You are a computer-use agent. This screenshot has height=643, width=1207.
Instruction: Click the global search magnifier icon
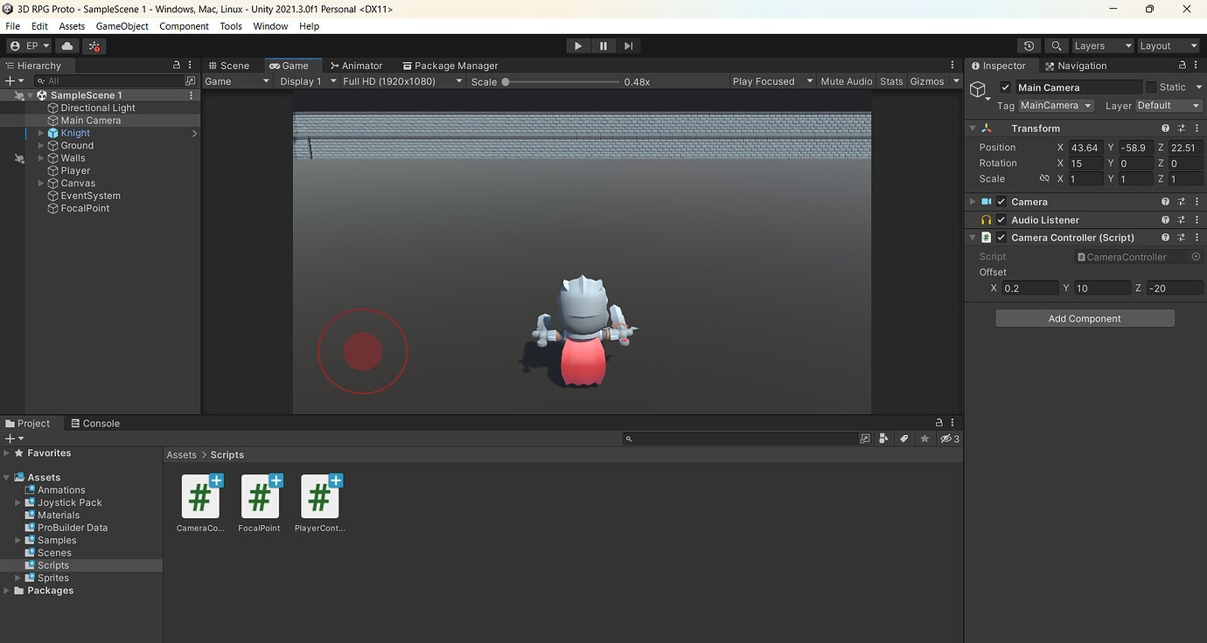pyautogui.click(x=1057, y=45)
